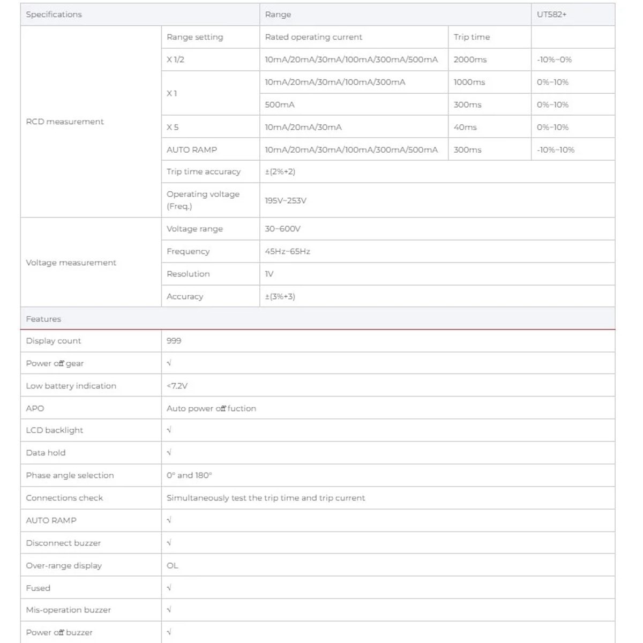Click the Power off gear checkmark
This screenshot has width=643, height=643.
click(169, 363)
